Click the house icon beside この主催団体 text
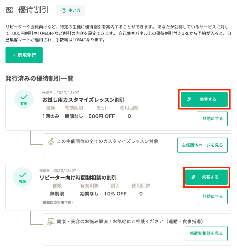This screenshot has height=250, width=237. 51,141
